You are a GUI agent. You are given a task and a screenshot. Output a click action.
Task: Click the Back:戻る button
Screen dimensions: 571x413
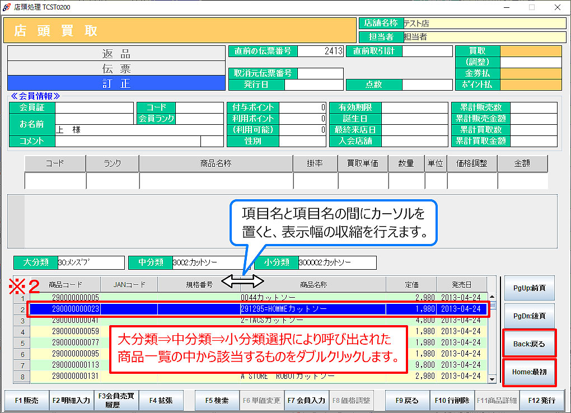pos(530,344)
